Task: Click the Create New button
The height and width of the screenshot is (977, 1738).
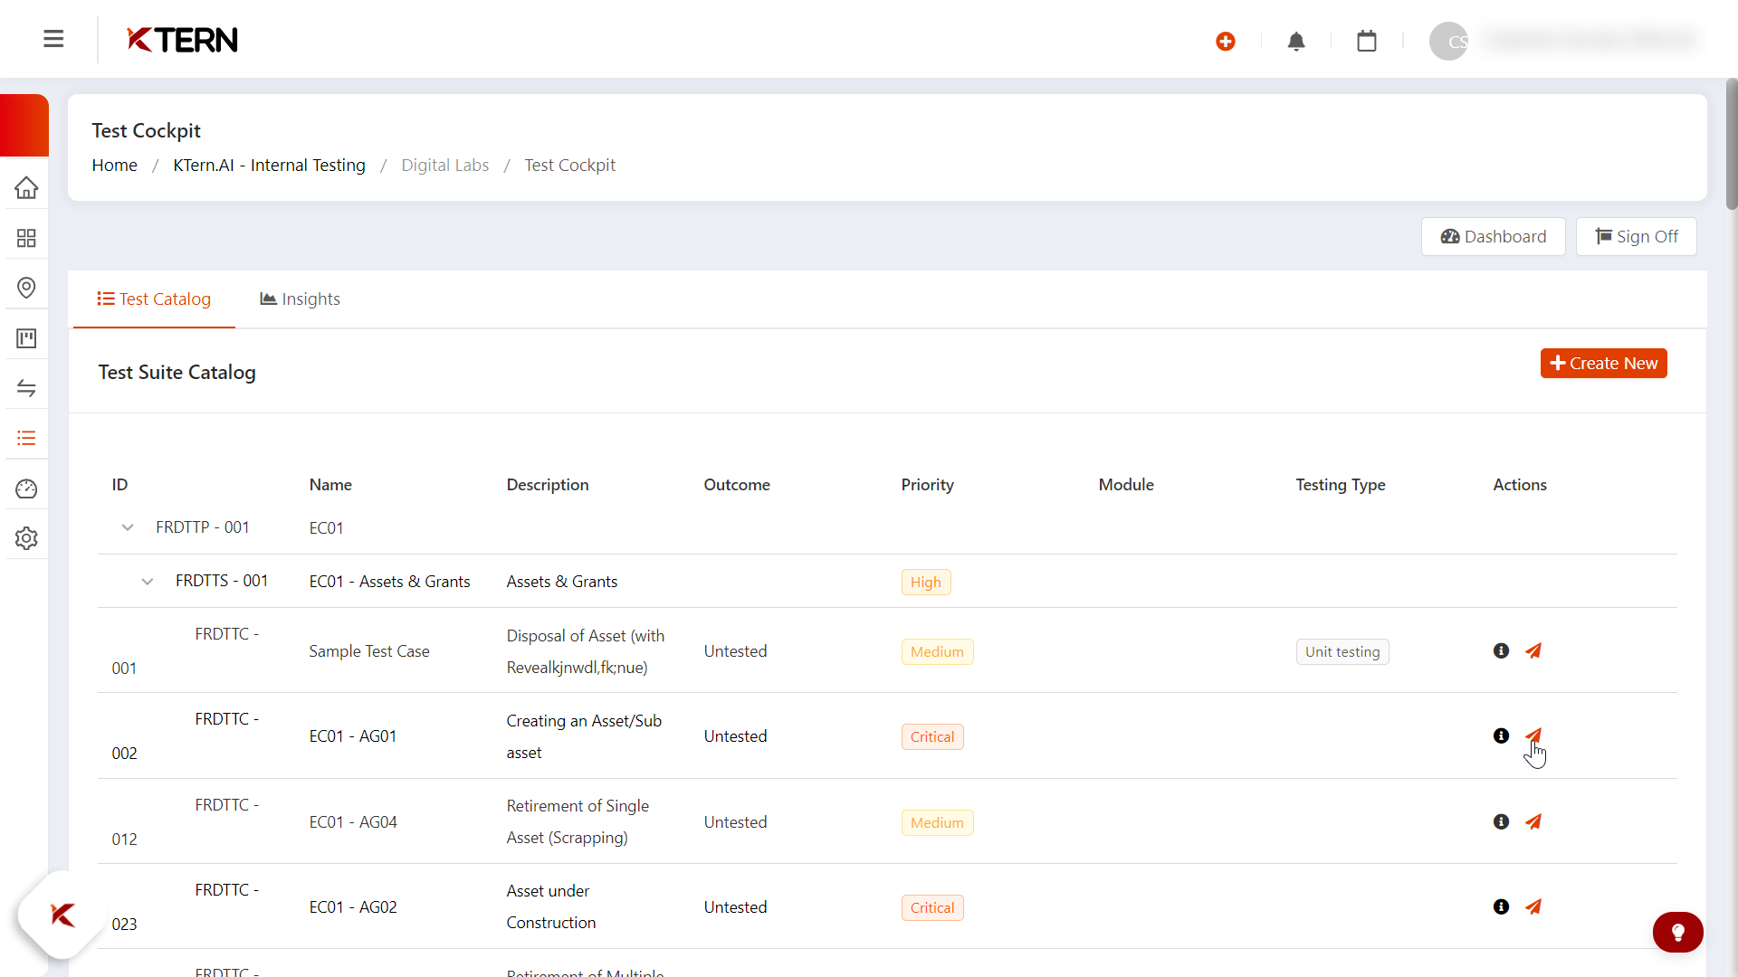Action: tap(1603, 364)
